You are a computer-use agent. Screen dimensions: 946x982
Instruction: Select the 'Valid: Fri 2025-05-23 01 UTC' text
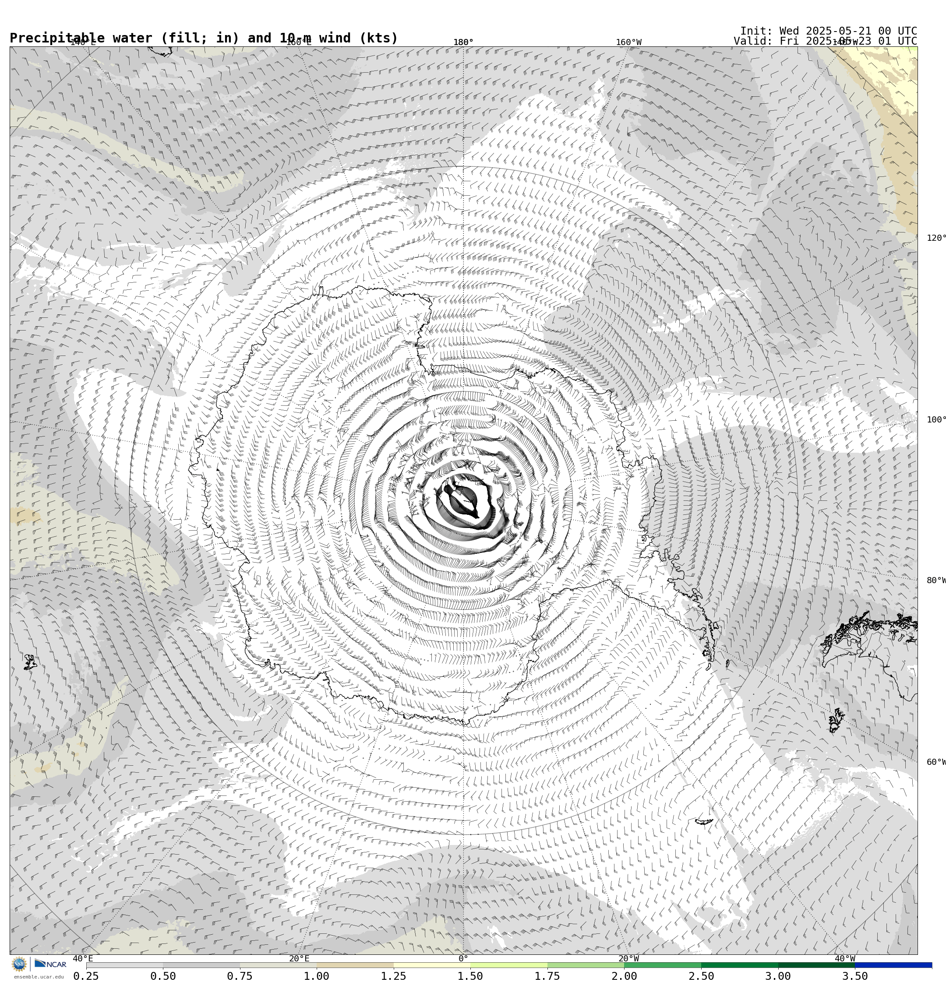[x=825, y=41]
